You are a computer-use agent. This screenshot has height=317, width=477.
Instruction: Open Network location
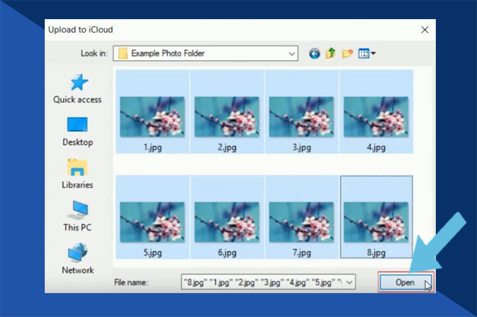tap(78, 258)
